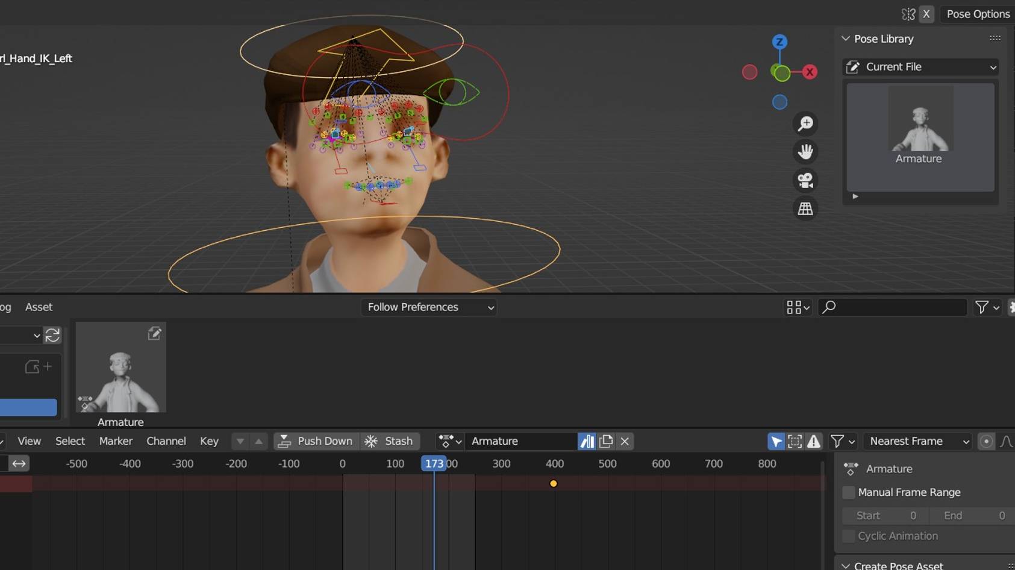1015x570 pixels.
Task: Open the Follow Preferences dropdown
Action: point(429,307)
